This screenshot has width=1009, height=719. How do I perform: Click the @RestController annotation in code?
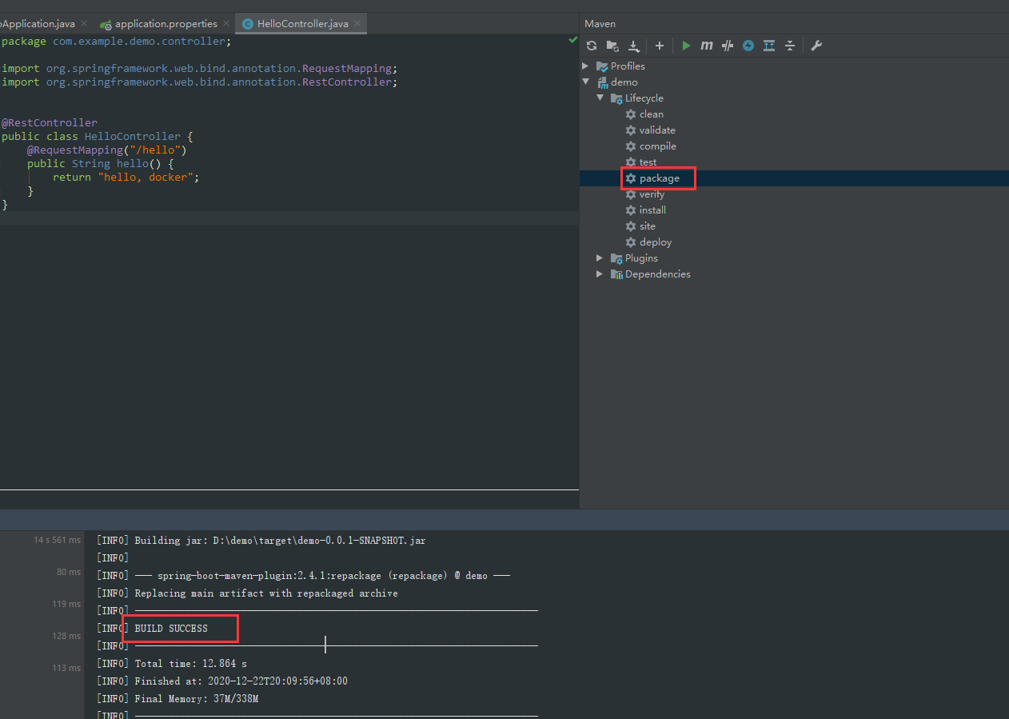coord(50,122)
